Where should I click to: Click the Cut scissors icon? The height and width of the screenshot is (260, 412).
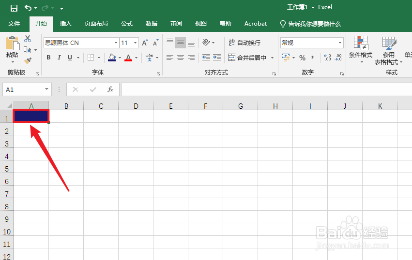click(x=27, y=39)
